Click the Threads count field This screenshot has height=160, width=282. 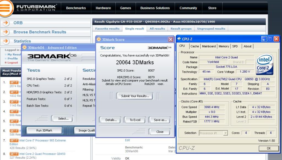pyautogui.click(x=270, y=133)
